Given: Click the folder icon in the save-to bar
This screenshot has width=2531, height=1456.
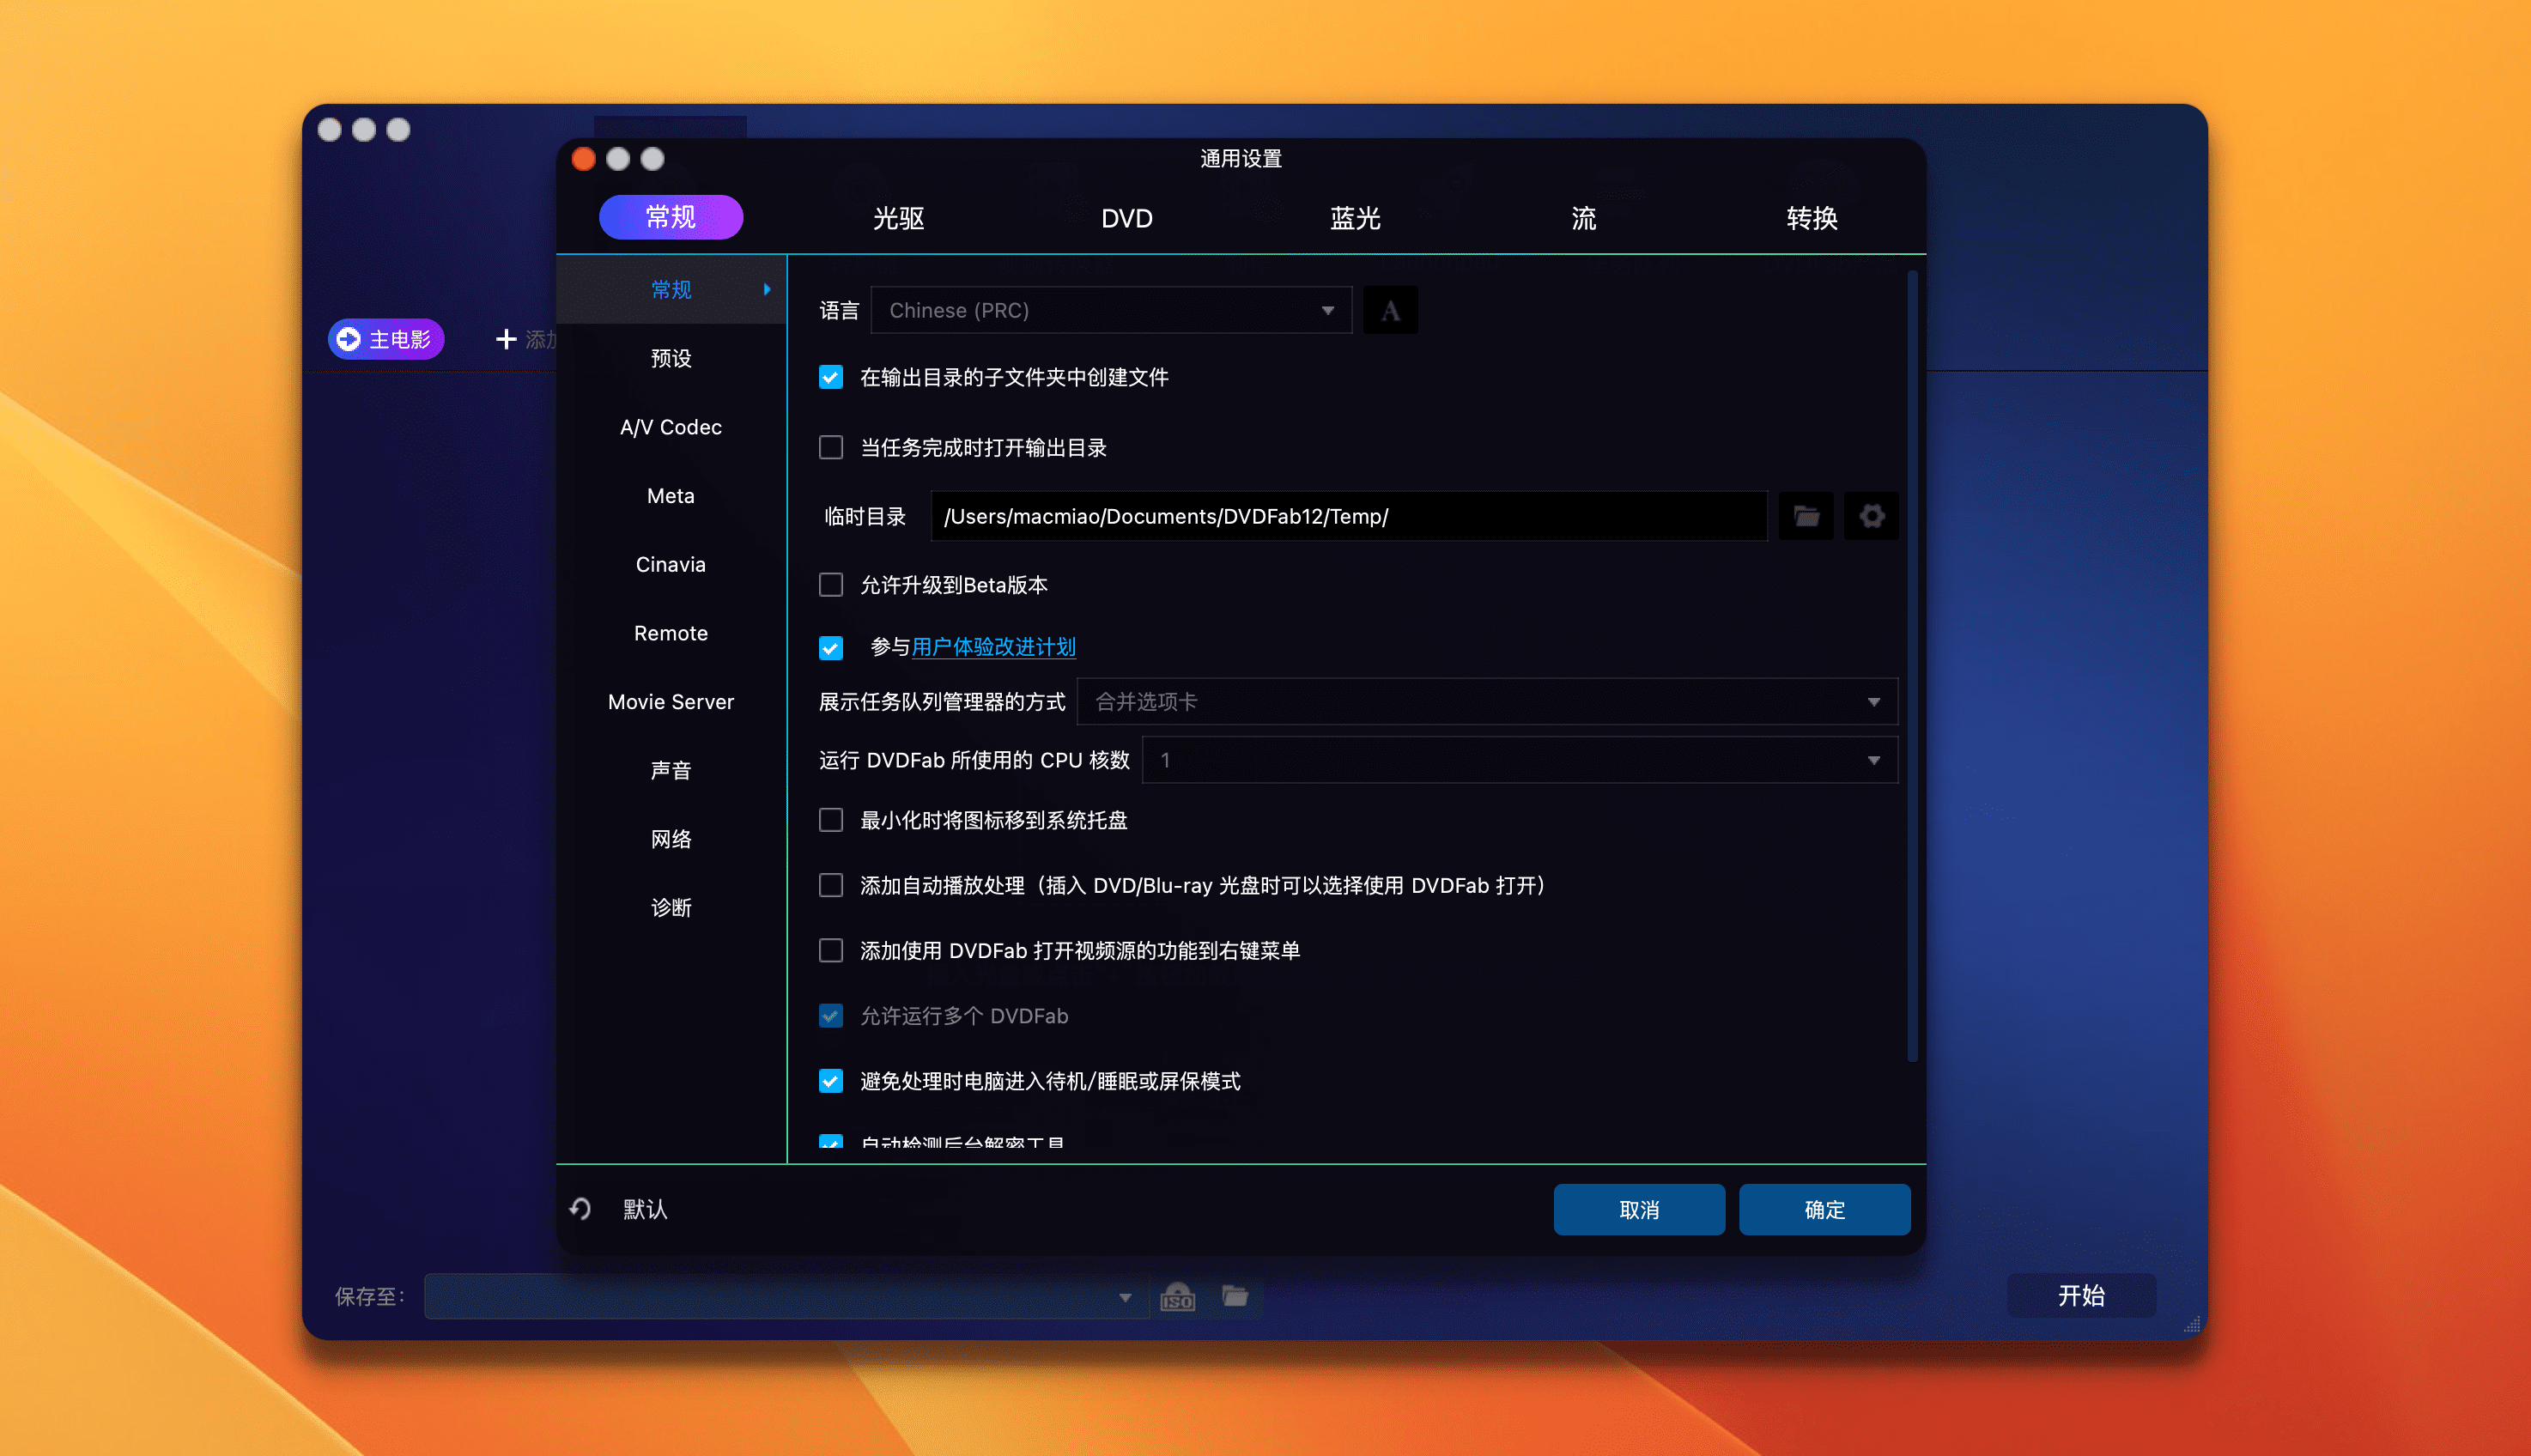Looking at the screenshot, I should click(x=1235, y=1297).
